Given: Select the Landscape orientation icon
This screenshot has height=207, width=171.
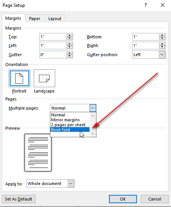Looking at the screenshot, I should 44,78.
